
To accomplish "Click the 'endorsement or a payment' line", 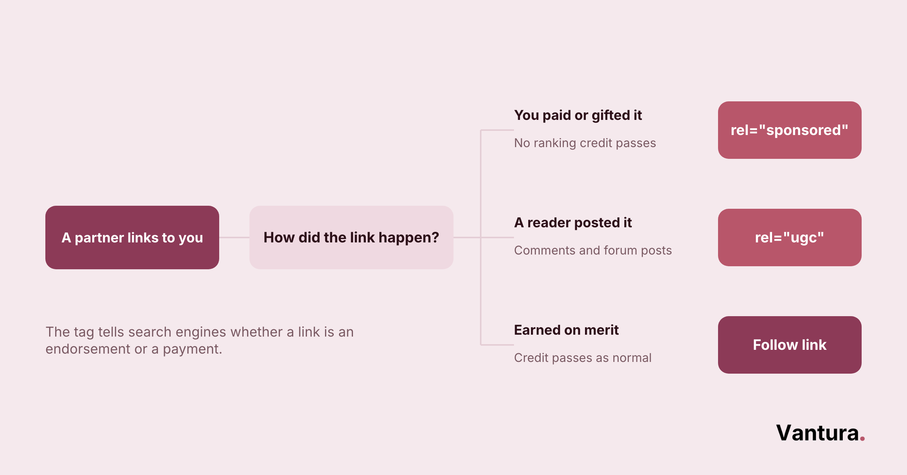I will point(134,349).
